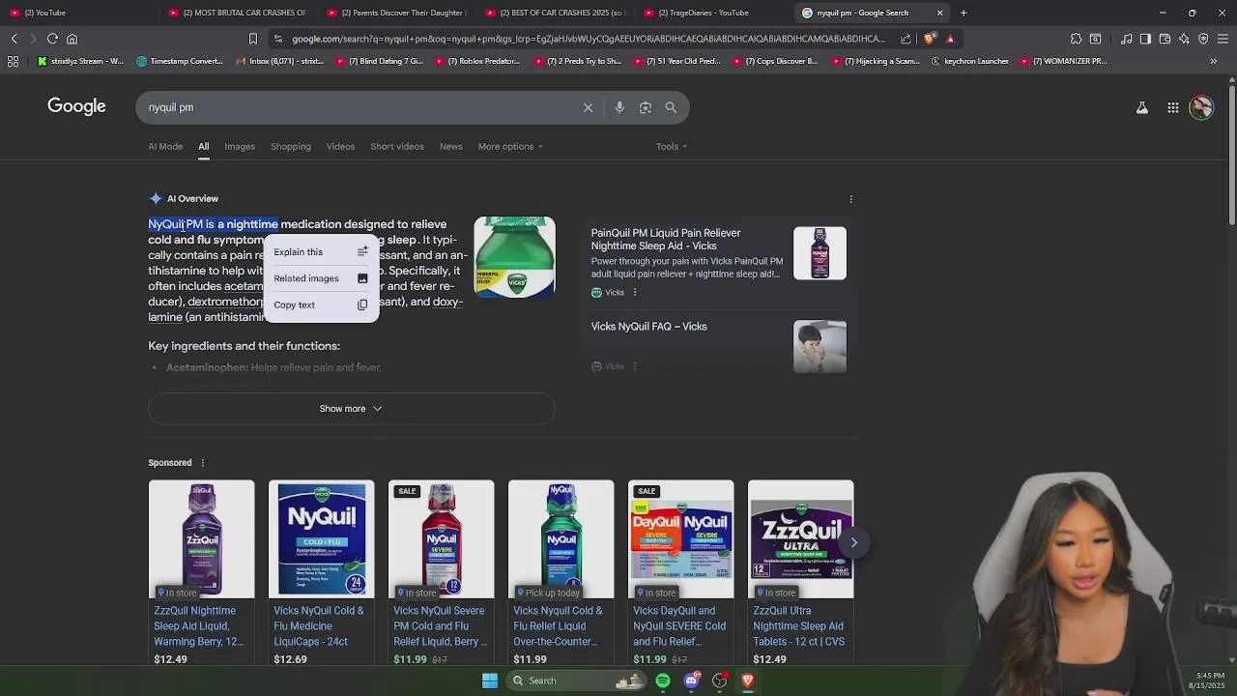Clear the search box with the X icon

588,107
